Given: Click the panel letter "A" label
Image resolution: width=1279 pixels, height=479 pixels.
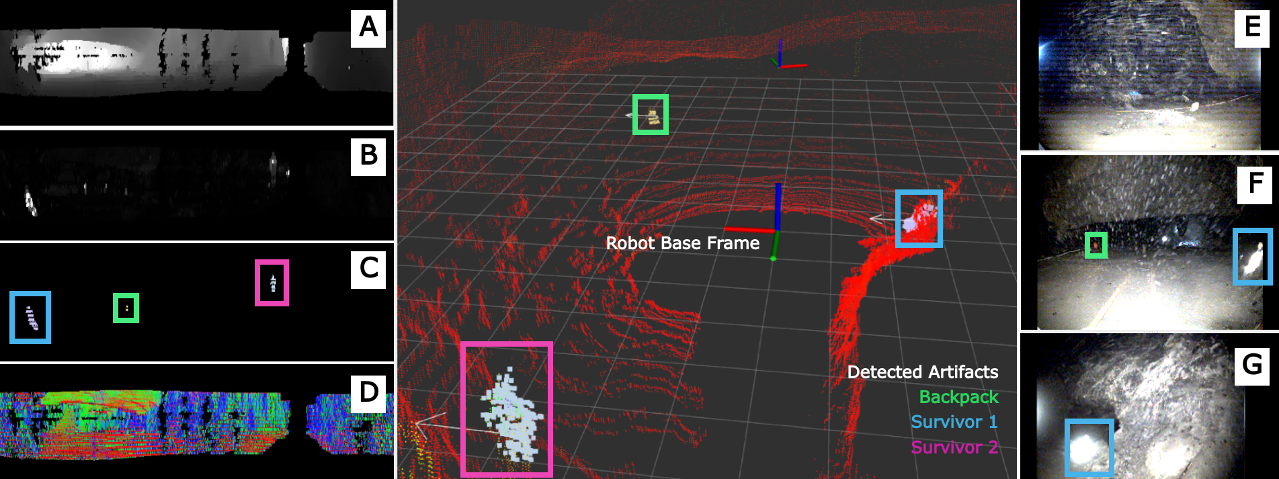Looking at the screenshot, I should [368, 28].
